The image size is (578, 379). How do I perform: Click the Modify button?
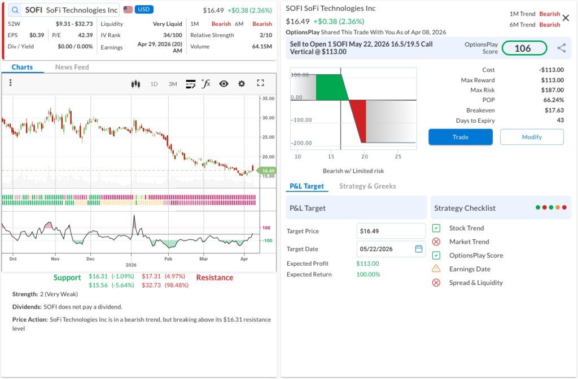click(532, 137)
